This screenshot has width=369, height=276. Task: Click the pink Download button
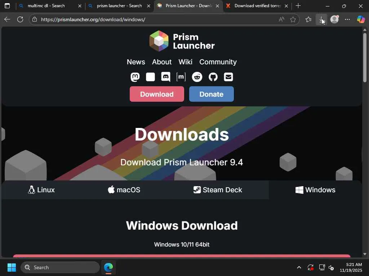pyautogui.click(x=157, y=94)
